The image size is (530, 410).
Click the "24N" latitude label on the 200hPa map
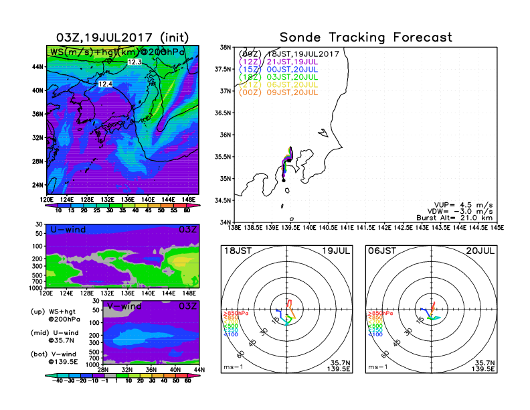tap(38, 185)
